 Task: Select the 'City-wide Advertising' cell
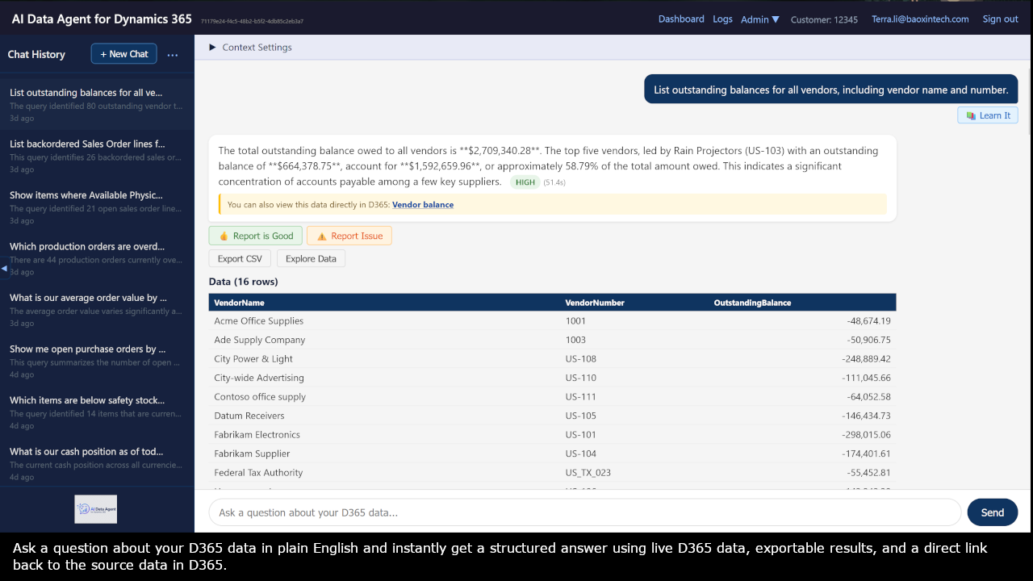coord(259,378)
